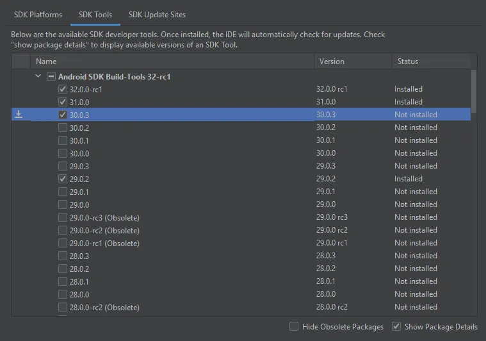Uncheck the 32.0.0-rc1 build tools checkbox
This screenshot has width=486, height=341.
[63, 89]
